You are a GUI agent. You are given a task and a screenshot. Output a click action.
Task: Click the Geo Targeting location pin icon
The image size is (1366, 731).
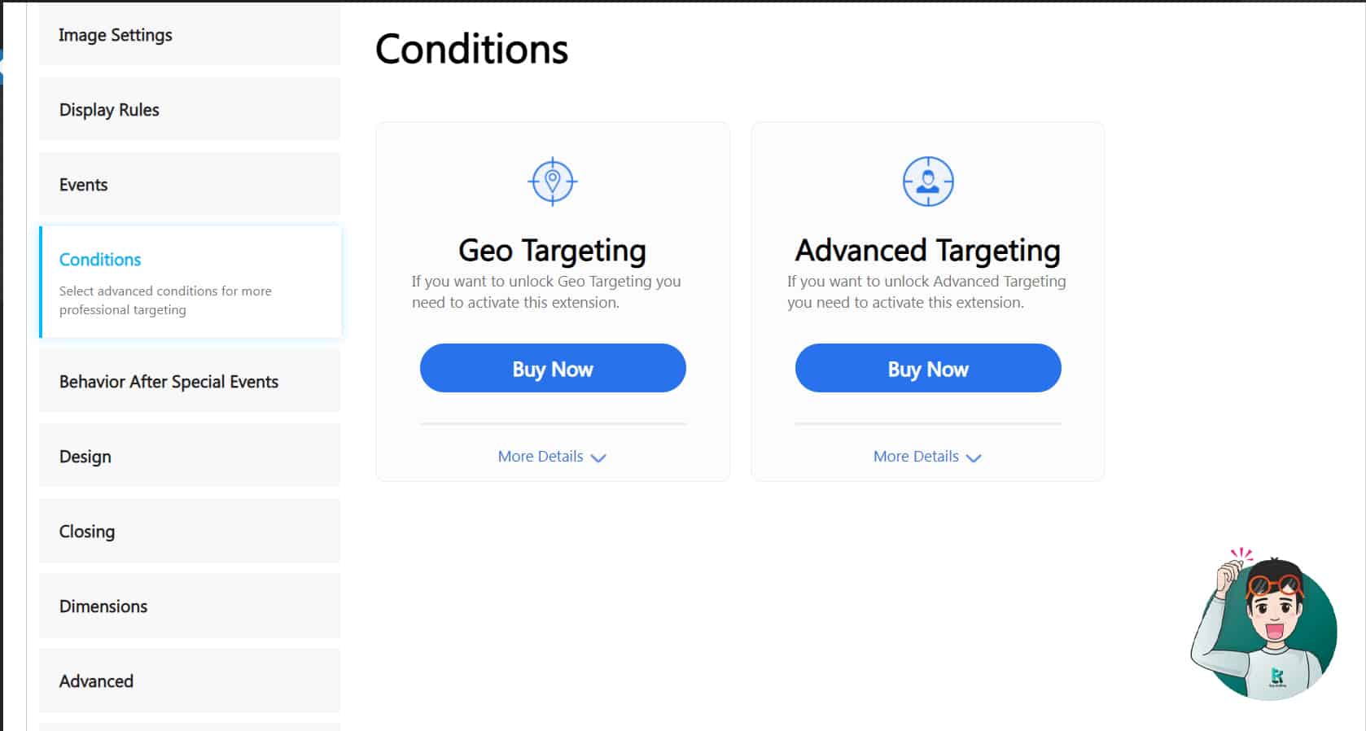pos(553,182)
